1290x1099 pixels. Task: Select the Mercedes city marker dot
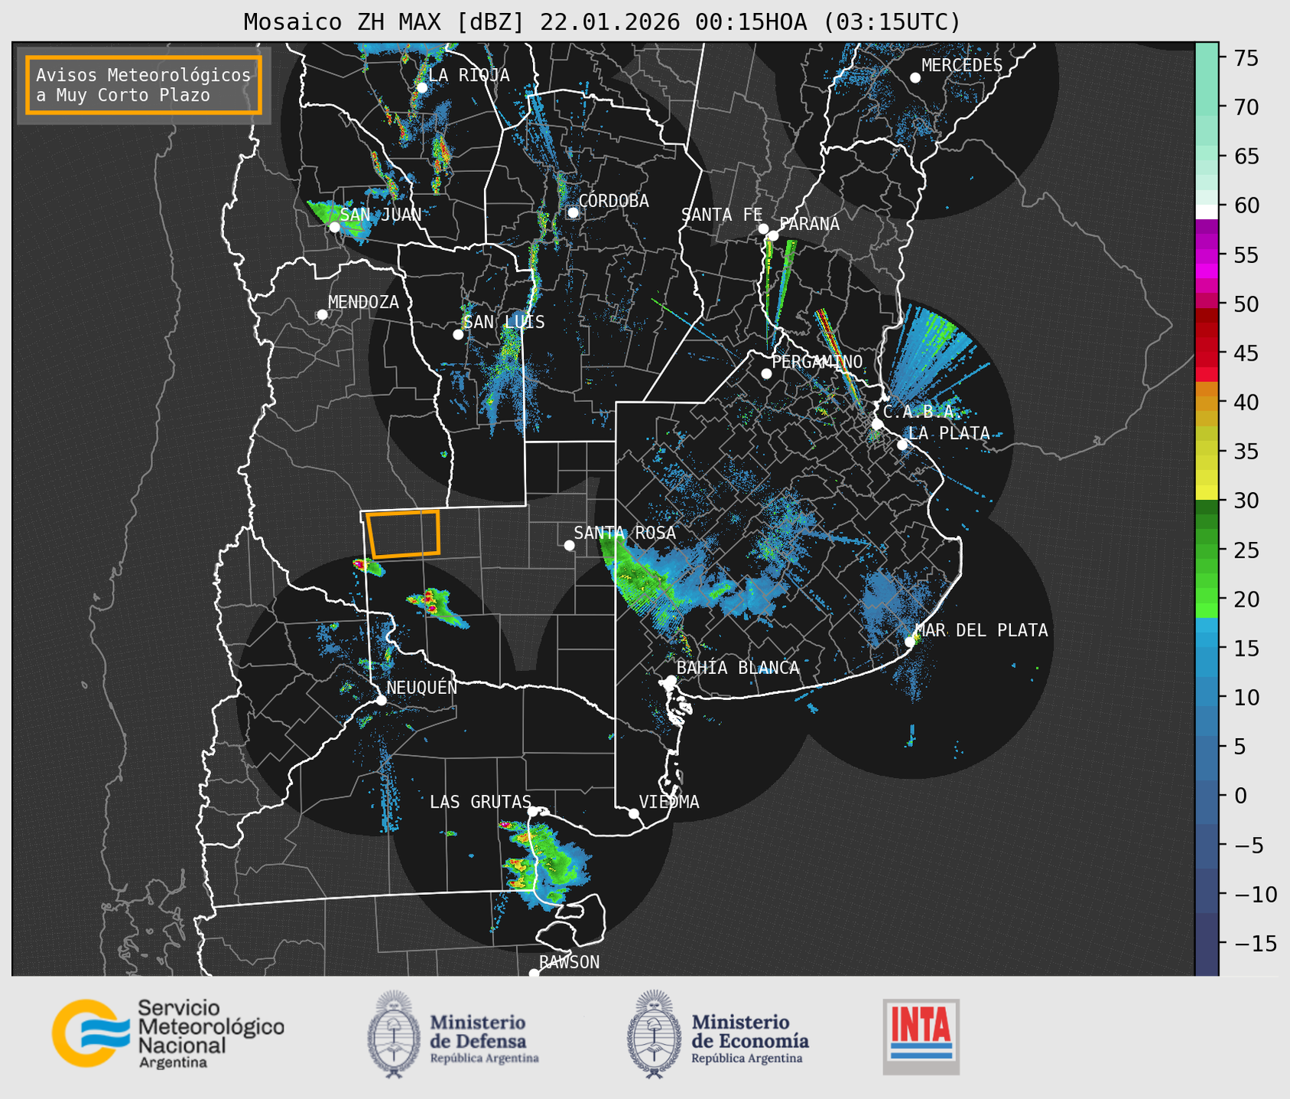[x=915, y=78]
